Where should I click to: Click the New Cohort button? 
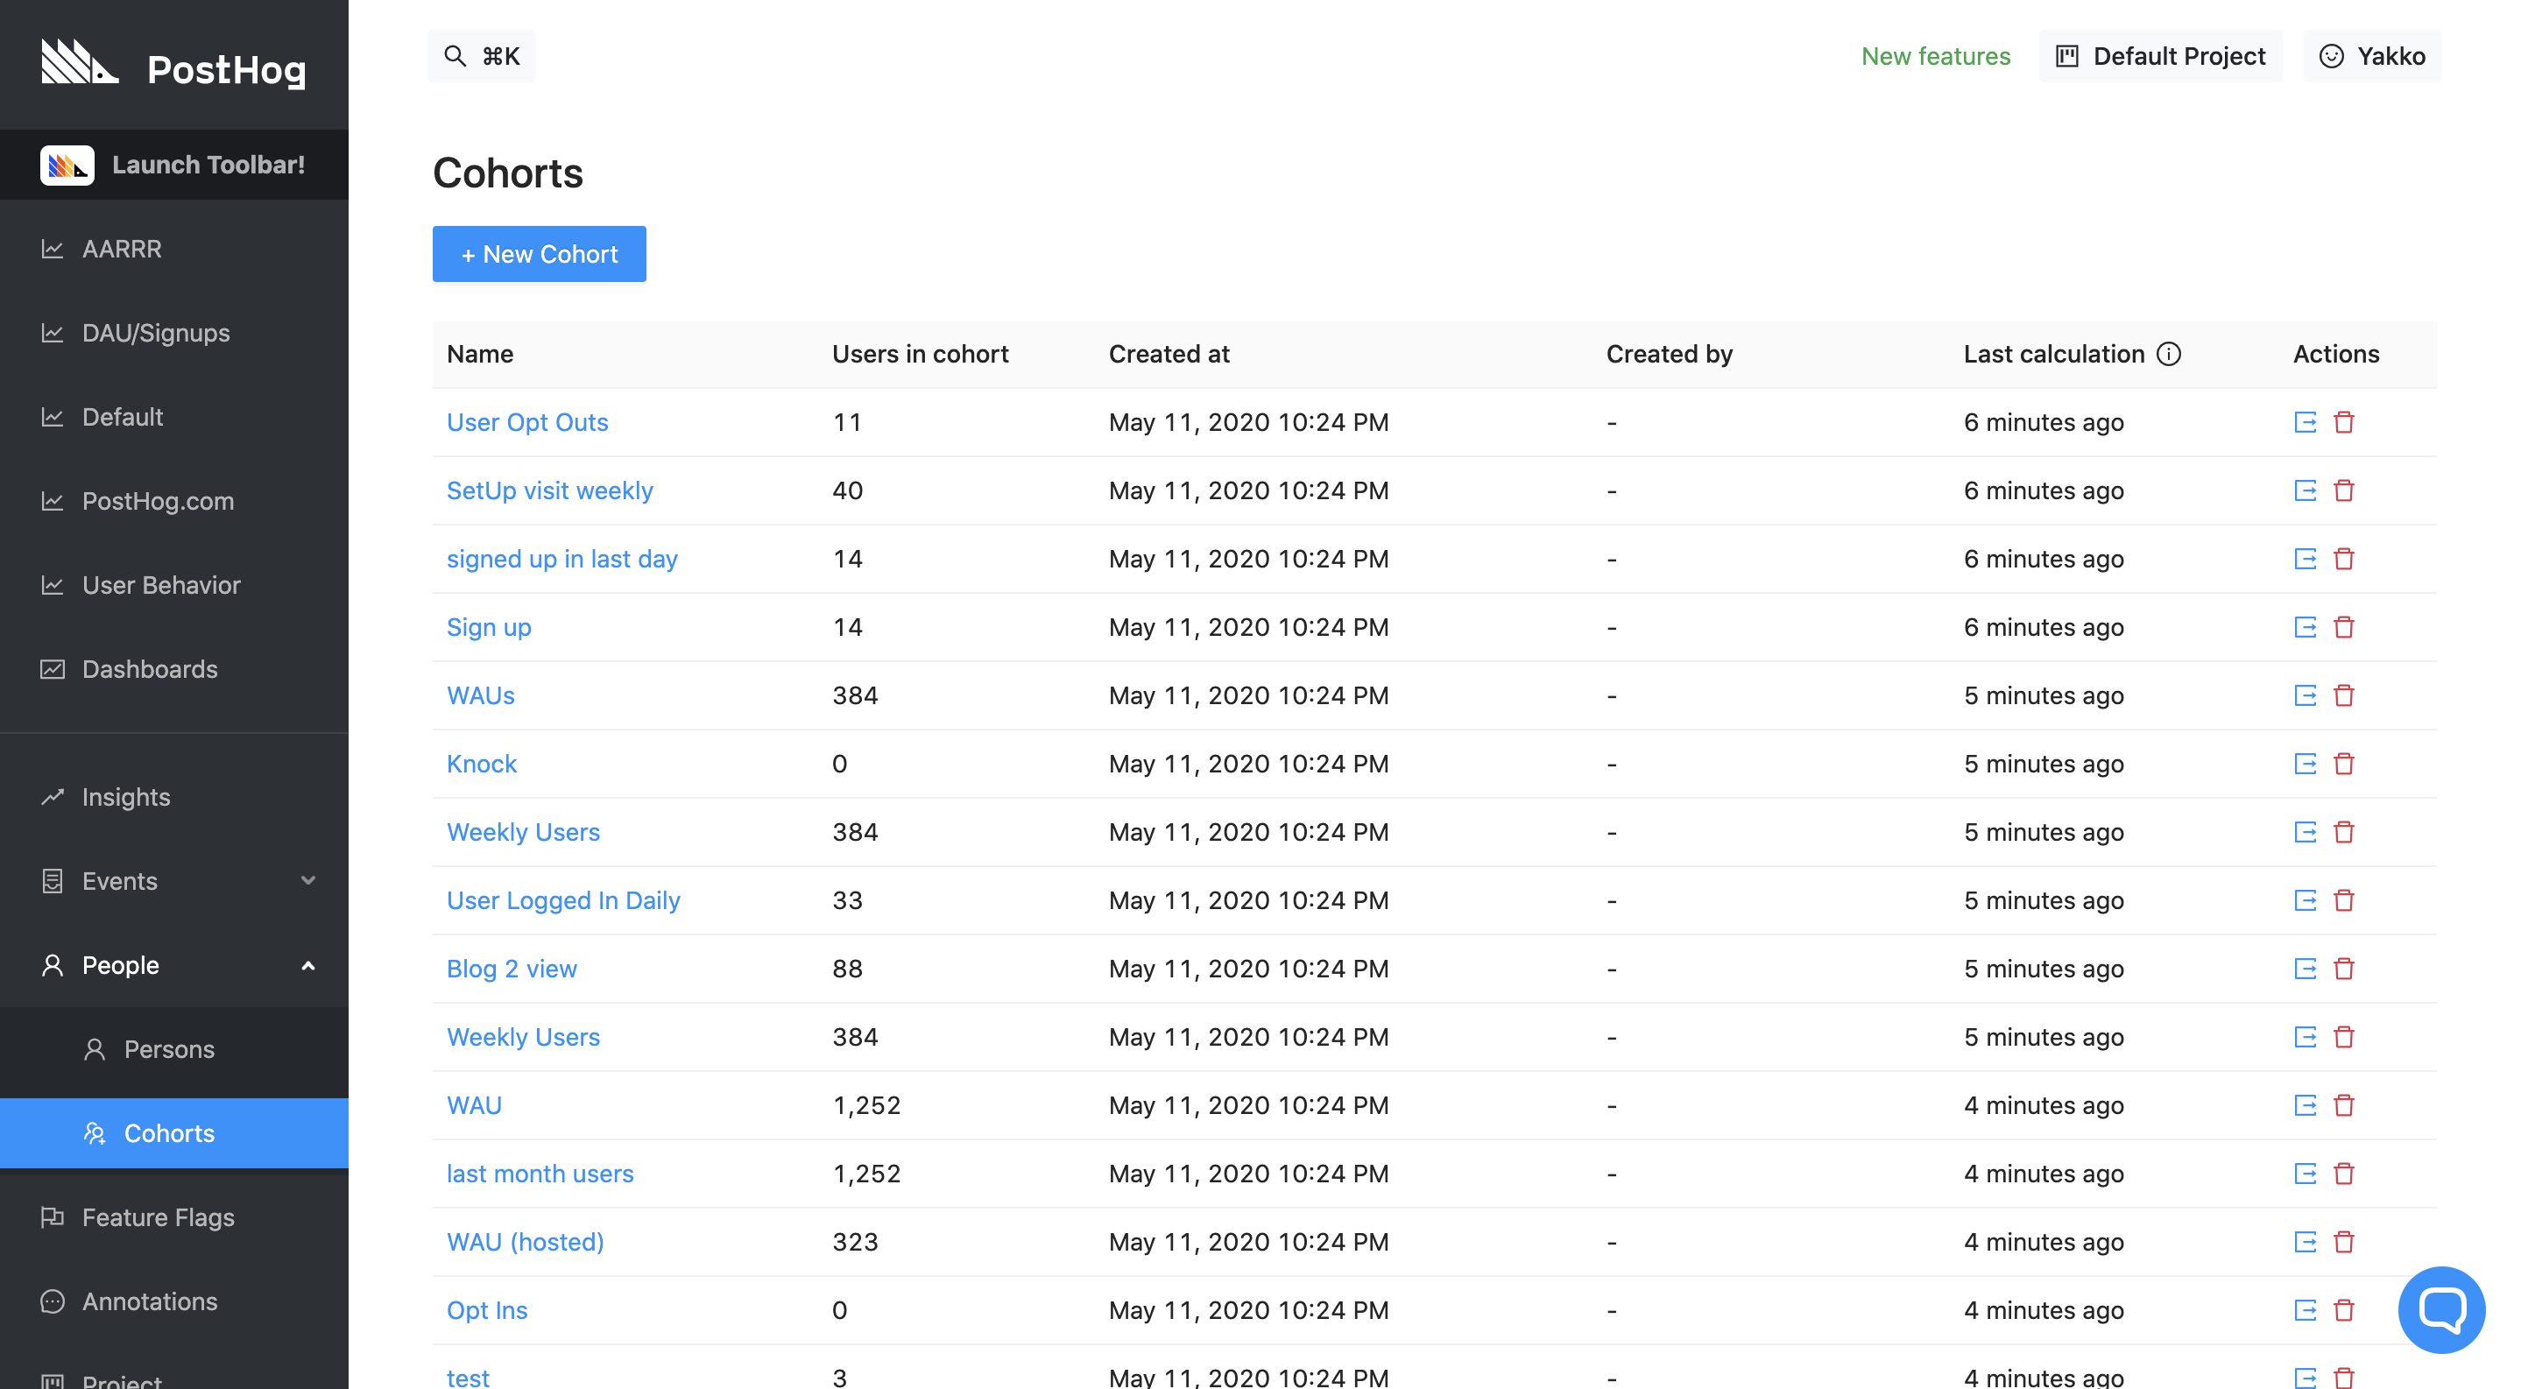(x=538, y=254)
